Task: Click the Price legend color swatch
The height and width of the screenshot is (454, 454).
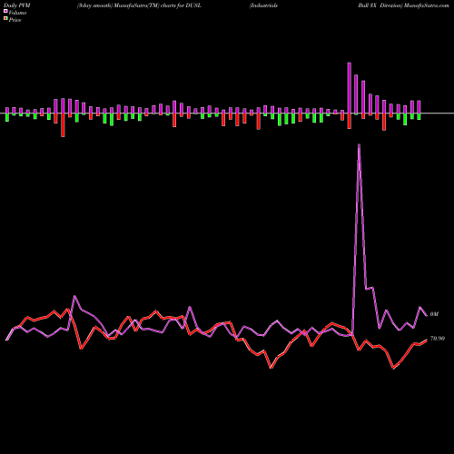Action: 5,19
